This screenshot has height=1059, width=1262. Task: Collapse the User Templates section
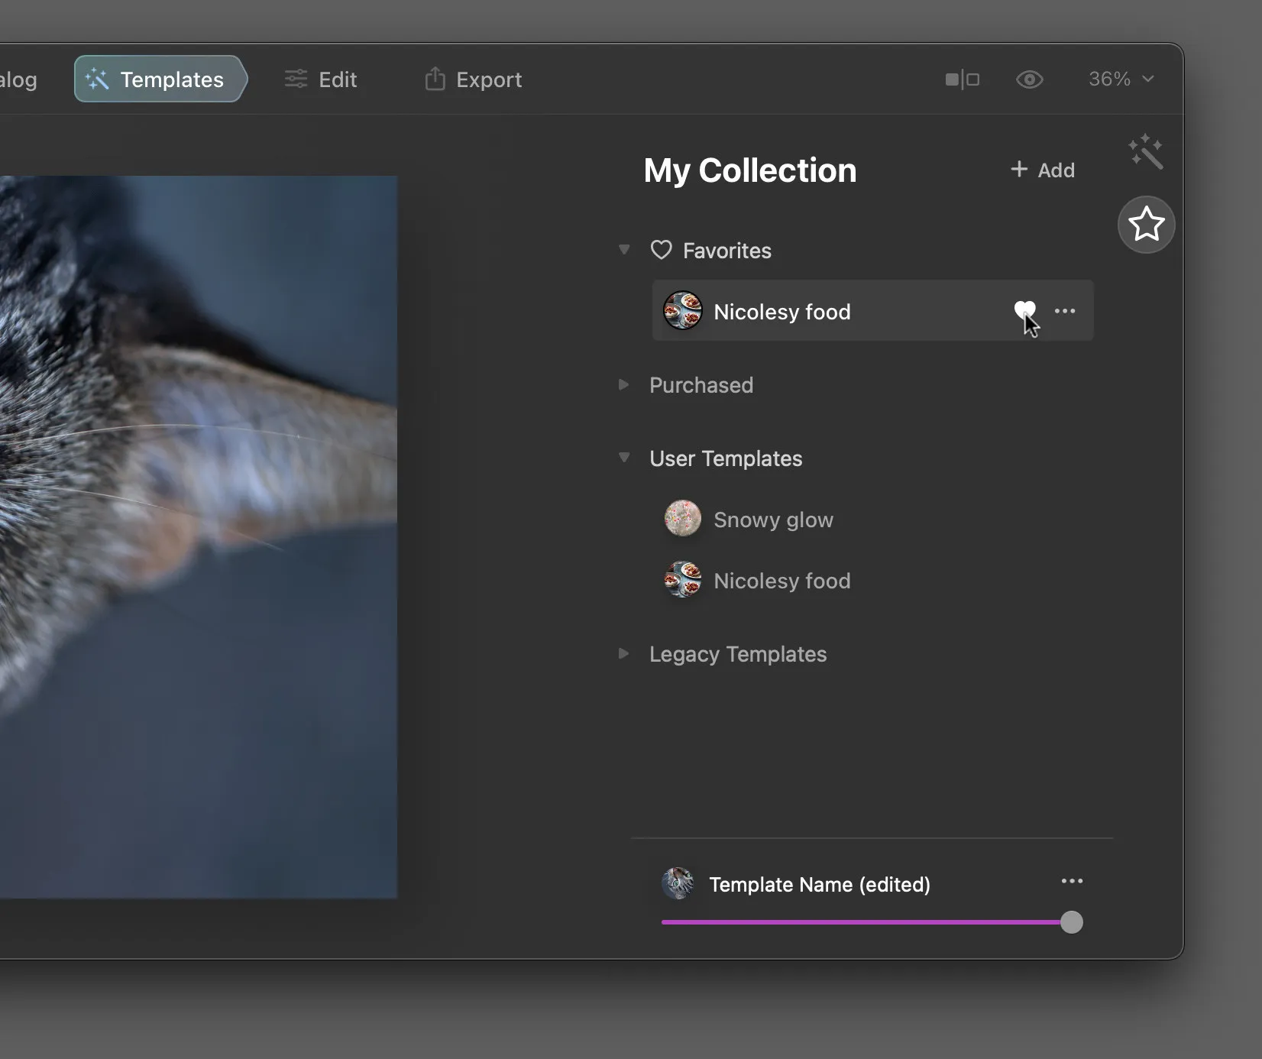[624, 458]
